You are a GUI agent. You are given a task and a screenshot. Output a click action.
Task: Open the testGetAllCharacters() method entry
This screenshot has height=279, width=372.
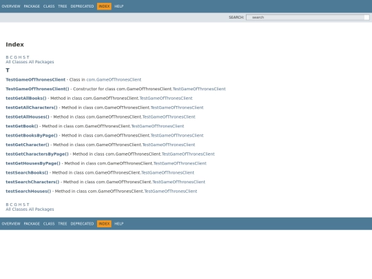[32, 107]
